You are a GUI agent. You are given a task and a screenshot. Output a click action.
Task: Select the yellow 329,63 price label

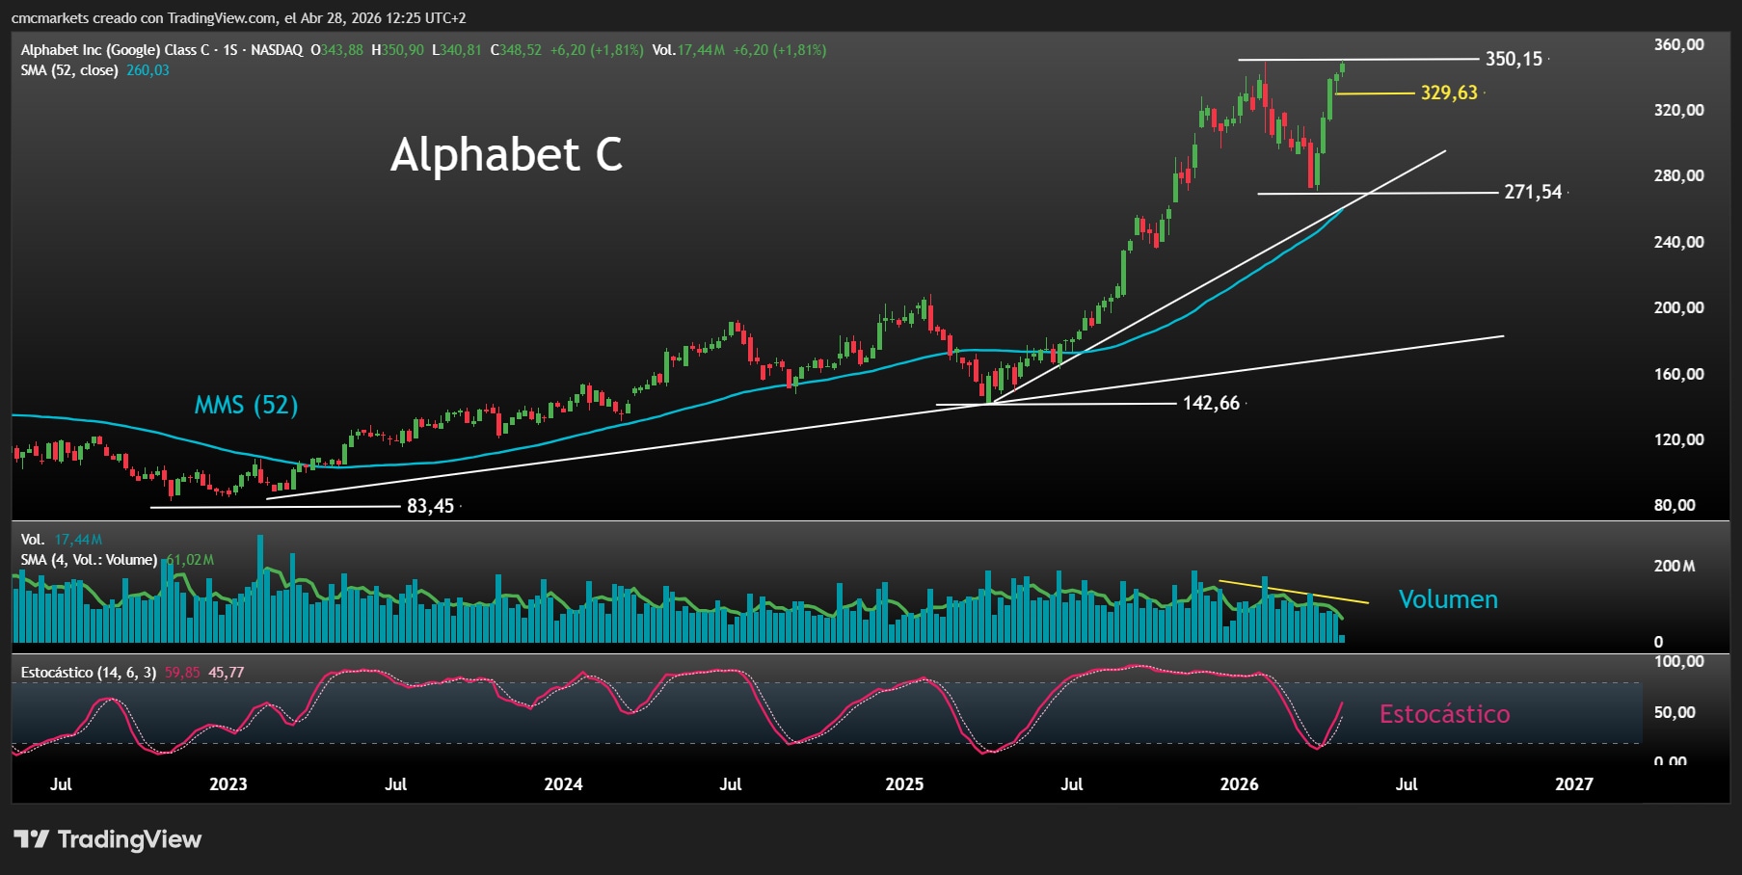[1450, 93]
